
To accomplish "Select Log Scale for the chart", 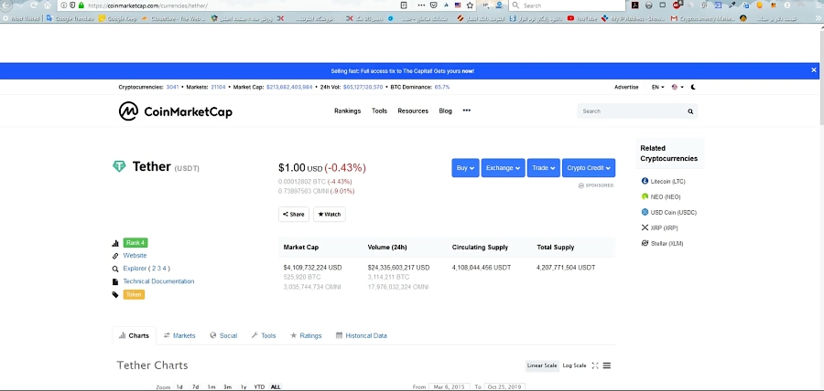I will click(x=574, y=365).
